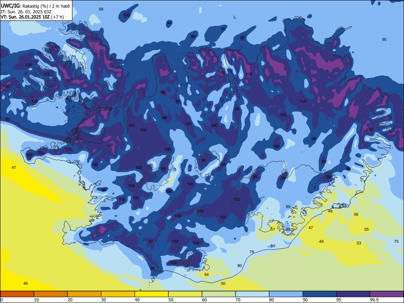Click the '46' humidity value in the southwest
The height and width of the screenshot is (303, 404).
click(25, 284)
